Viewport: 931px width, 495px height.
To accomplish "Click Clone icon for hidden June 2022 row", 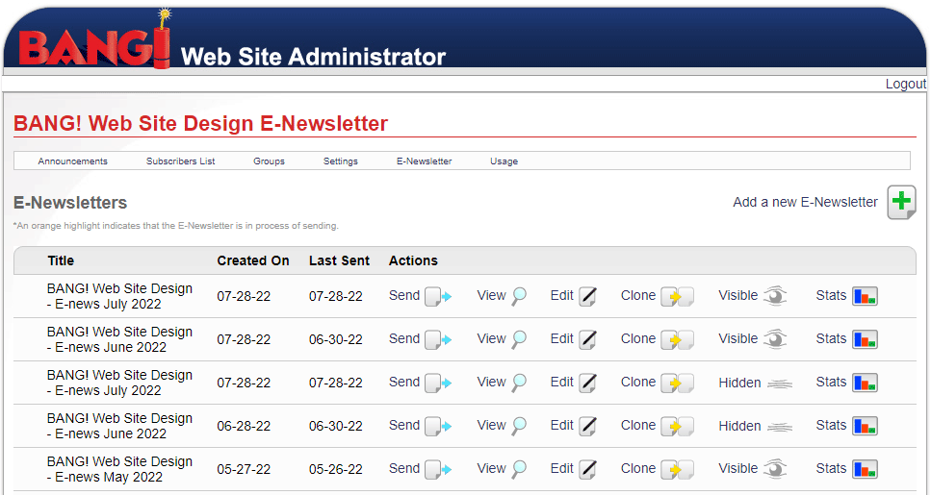I will coord(678,426).
